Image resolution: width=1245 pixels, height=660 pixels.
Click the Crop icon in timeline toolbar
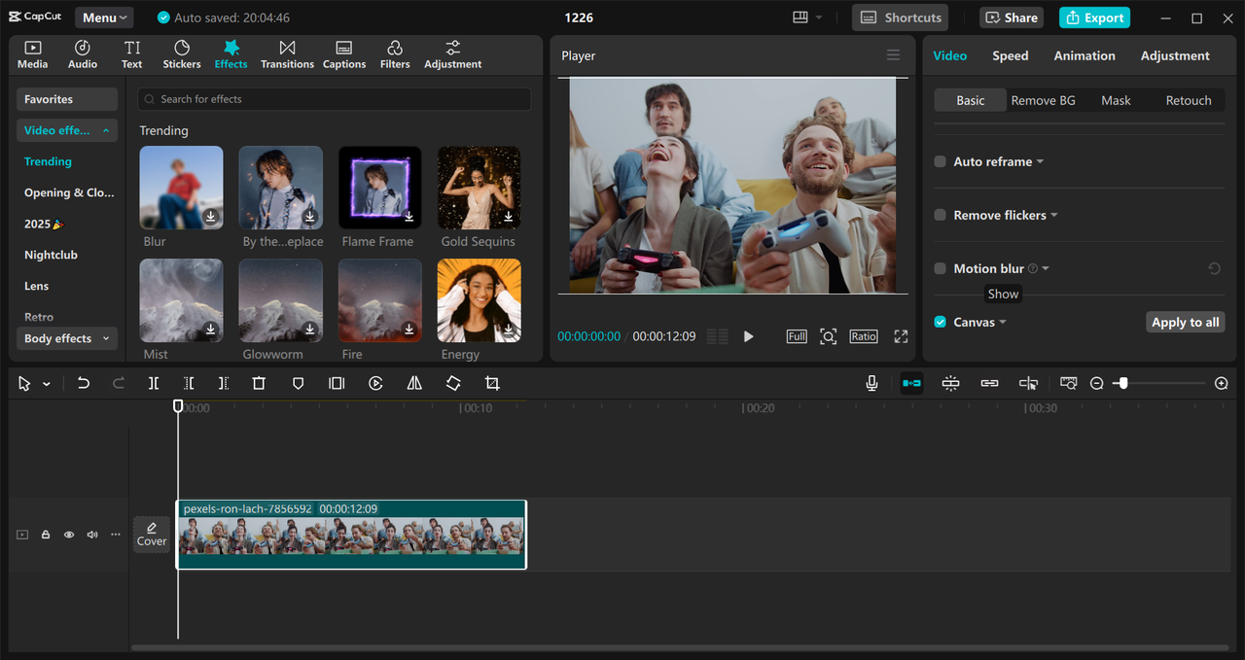point(492,384)
